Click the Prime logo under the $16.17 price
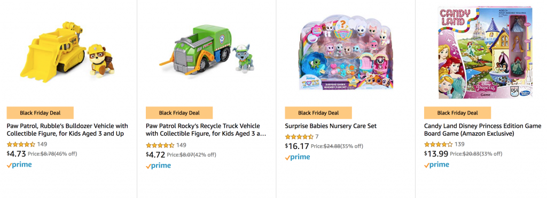This screenshot has width=547, height=198. click(x=298, y=158)
